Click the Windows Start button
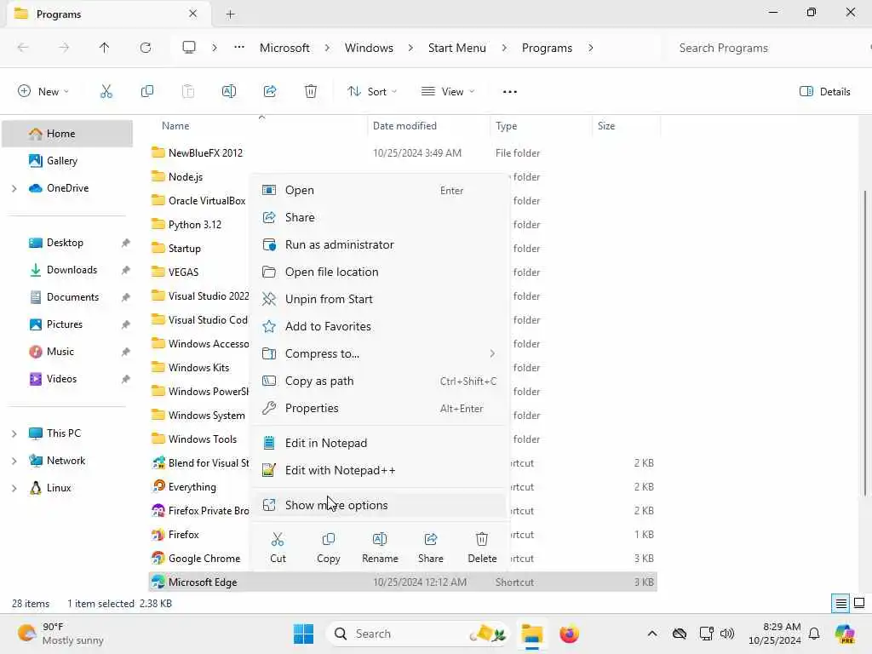The image size is (872, 654). click(304, 634)
